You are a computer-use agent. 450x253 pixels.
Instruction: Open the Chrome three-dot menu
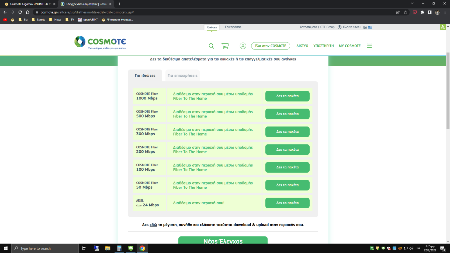445,12
